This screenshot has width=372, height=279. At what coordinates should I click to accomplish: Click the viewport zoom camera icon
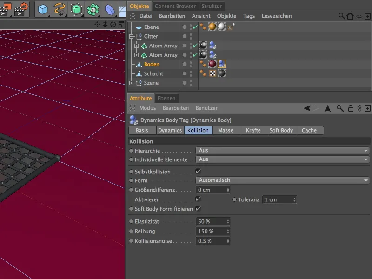105,25
